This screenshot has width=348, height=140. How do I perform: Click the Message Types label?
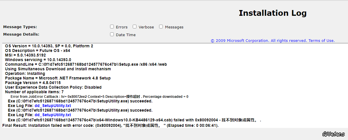20,27
